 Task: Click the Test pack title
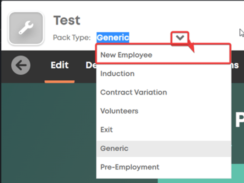coord(67,20)
